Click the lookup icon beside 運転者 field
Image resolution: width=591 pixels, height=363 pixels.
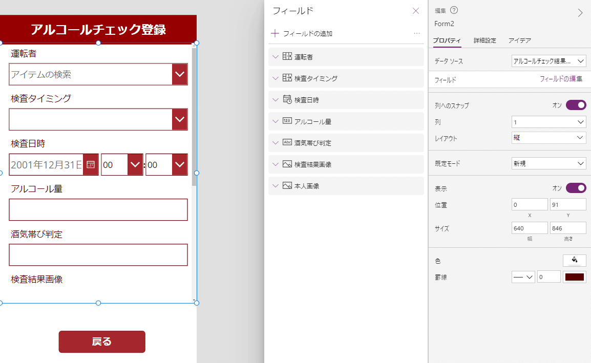coord(287,56)
